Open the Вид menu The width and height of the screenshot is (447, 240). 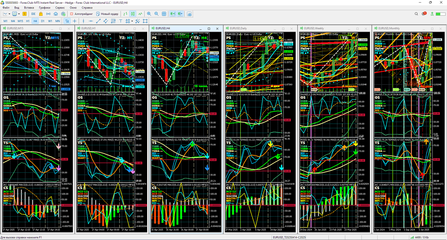point(17,7)
